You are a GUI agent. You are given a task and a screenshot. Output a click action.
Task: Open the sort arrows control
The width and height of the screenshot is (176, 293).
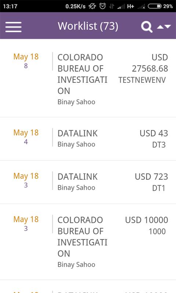tap(164, 27)
